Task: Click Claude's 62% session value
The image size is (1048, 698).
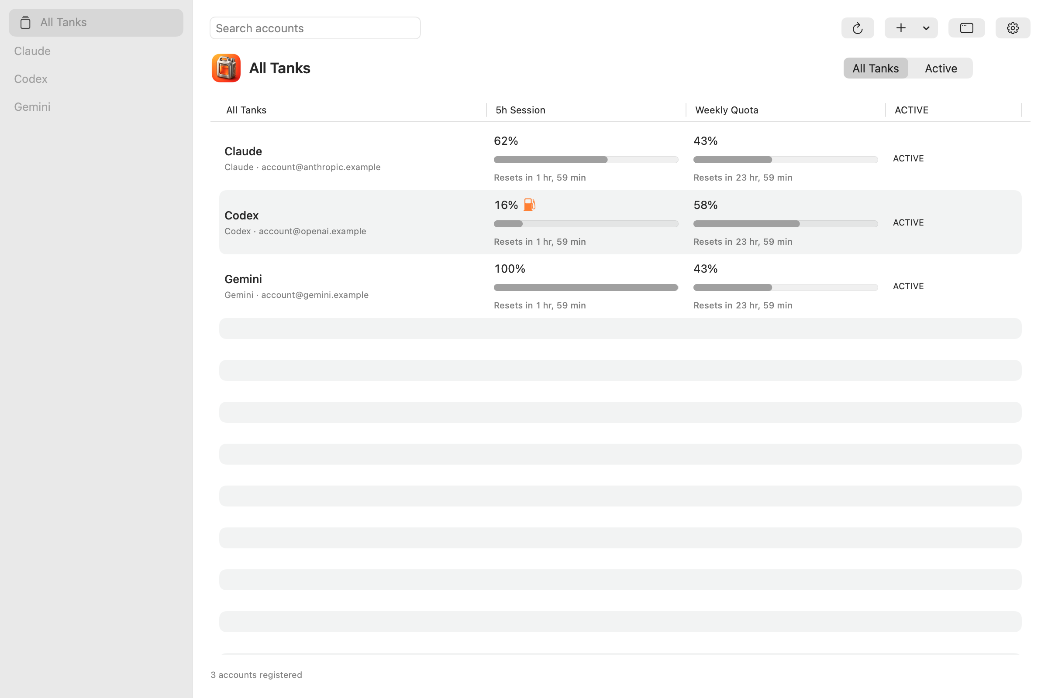Action: [x=506, y=140]
